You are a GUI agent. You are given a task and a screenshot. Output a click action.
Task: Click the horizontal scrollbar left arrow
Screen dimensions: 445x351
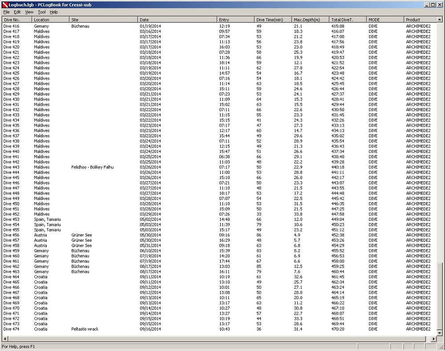tap(5, 339)
